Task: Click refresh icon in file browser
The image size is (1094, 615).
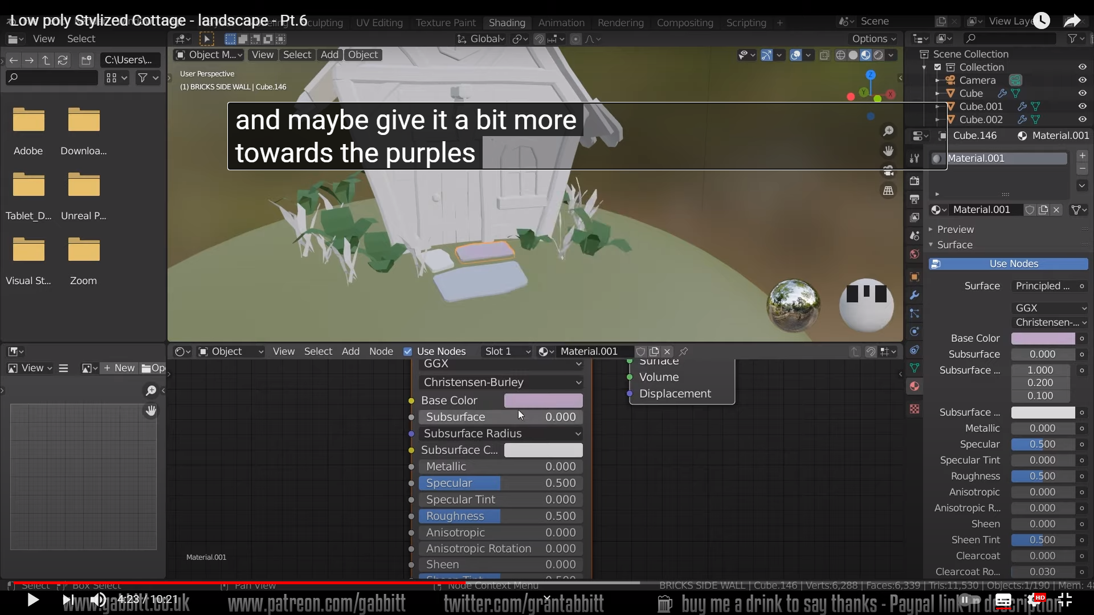Action: (63, 60)
